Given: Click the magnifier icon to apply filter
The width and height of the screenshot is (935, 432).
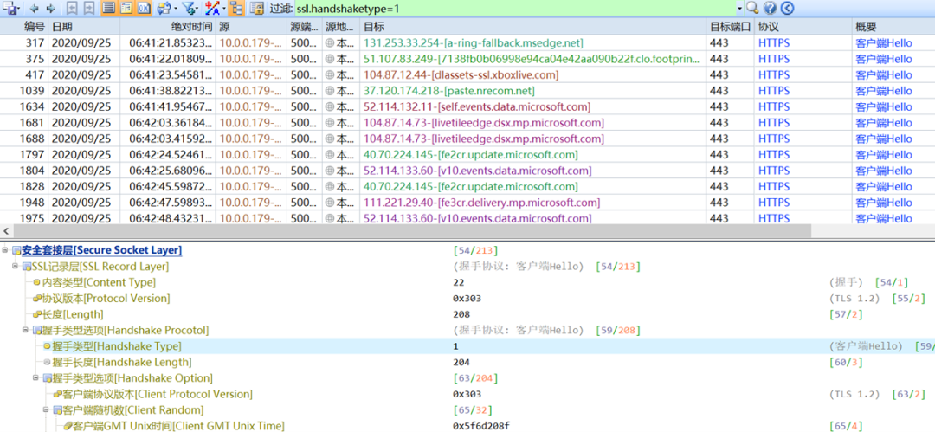Looking at the screenshot, I should [751, 9].
